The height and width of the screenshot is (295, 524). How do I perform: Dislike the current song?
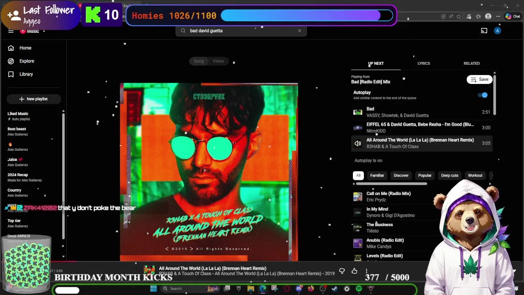pyautogui.click(x=342, y=271)
